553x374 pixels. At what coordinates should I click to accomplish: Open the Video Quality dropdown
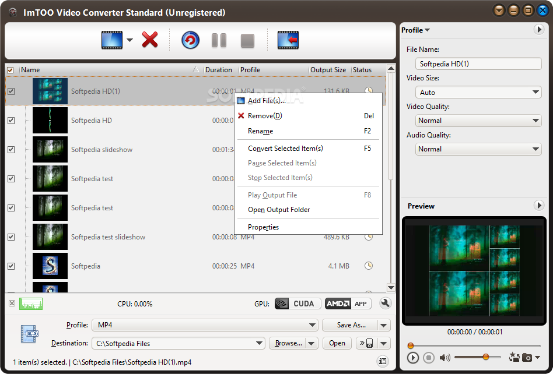(x=478, y=121)
